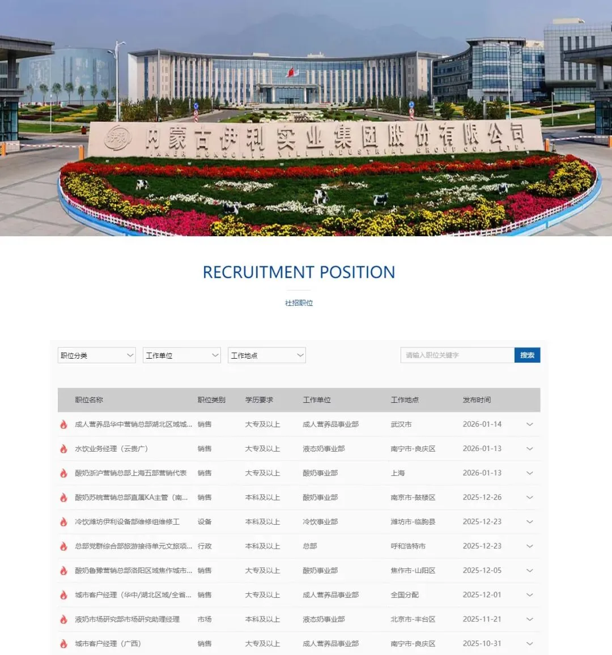
Task: Open the 工作地点 dropdown
Action: 267,355
